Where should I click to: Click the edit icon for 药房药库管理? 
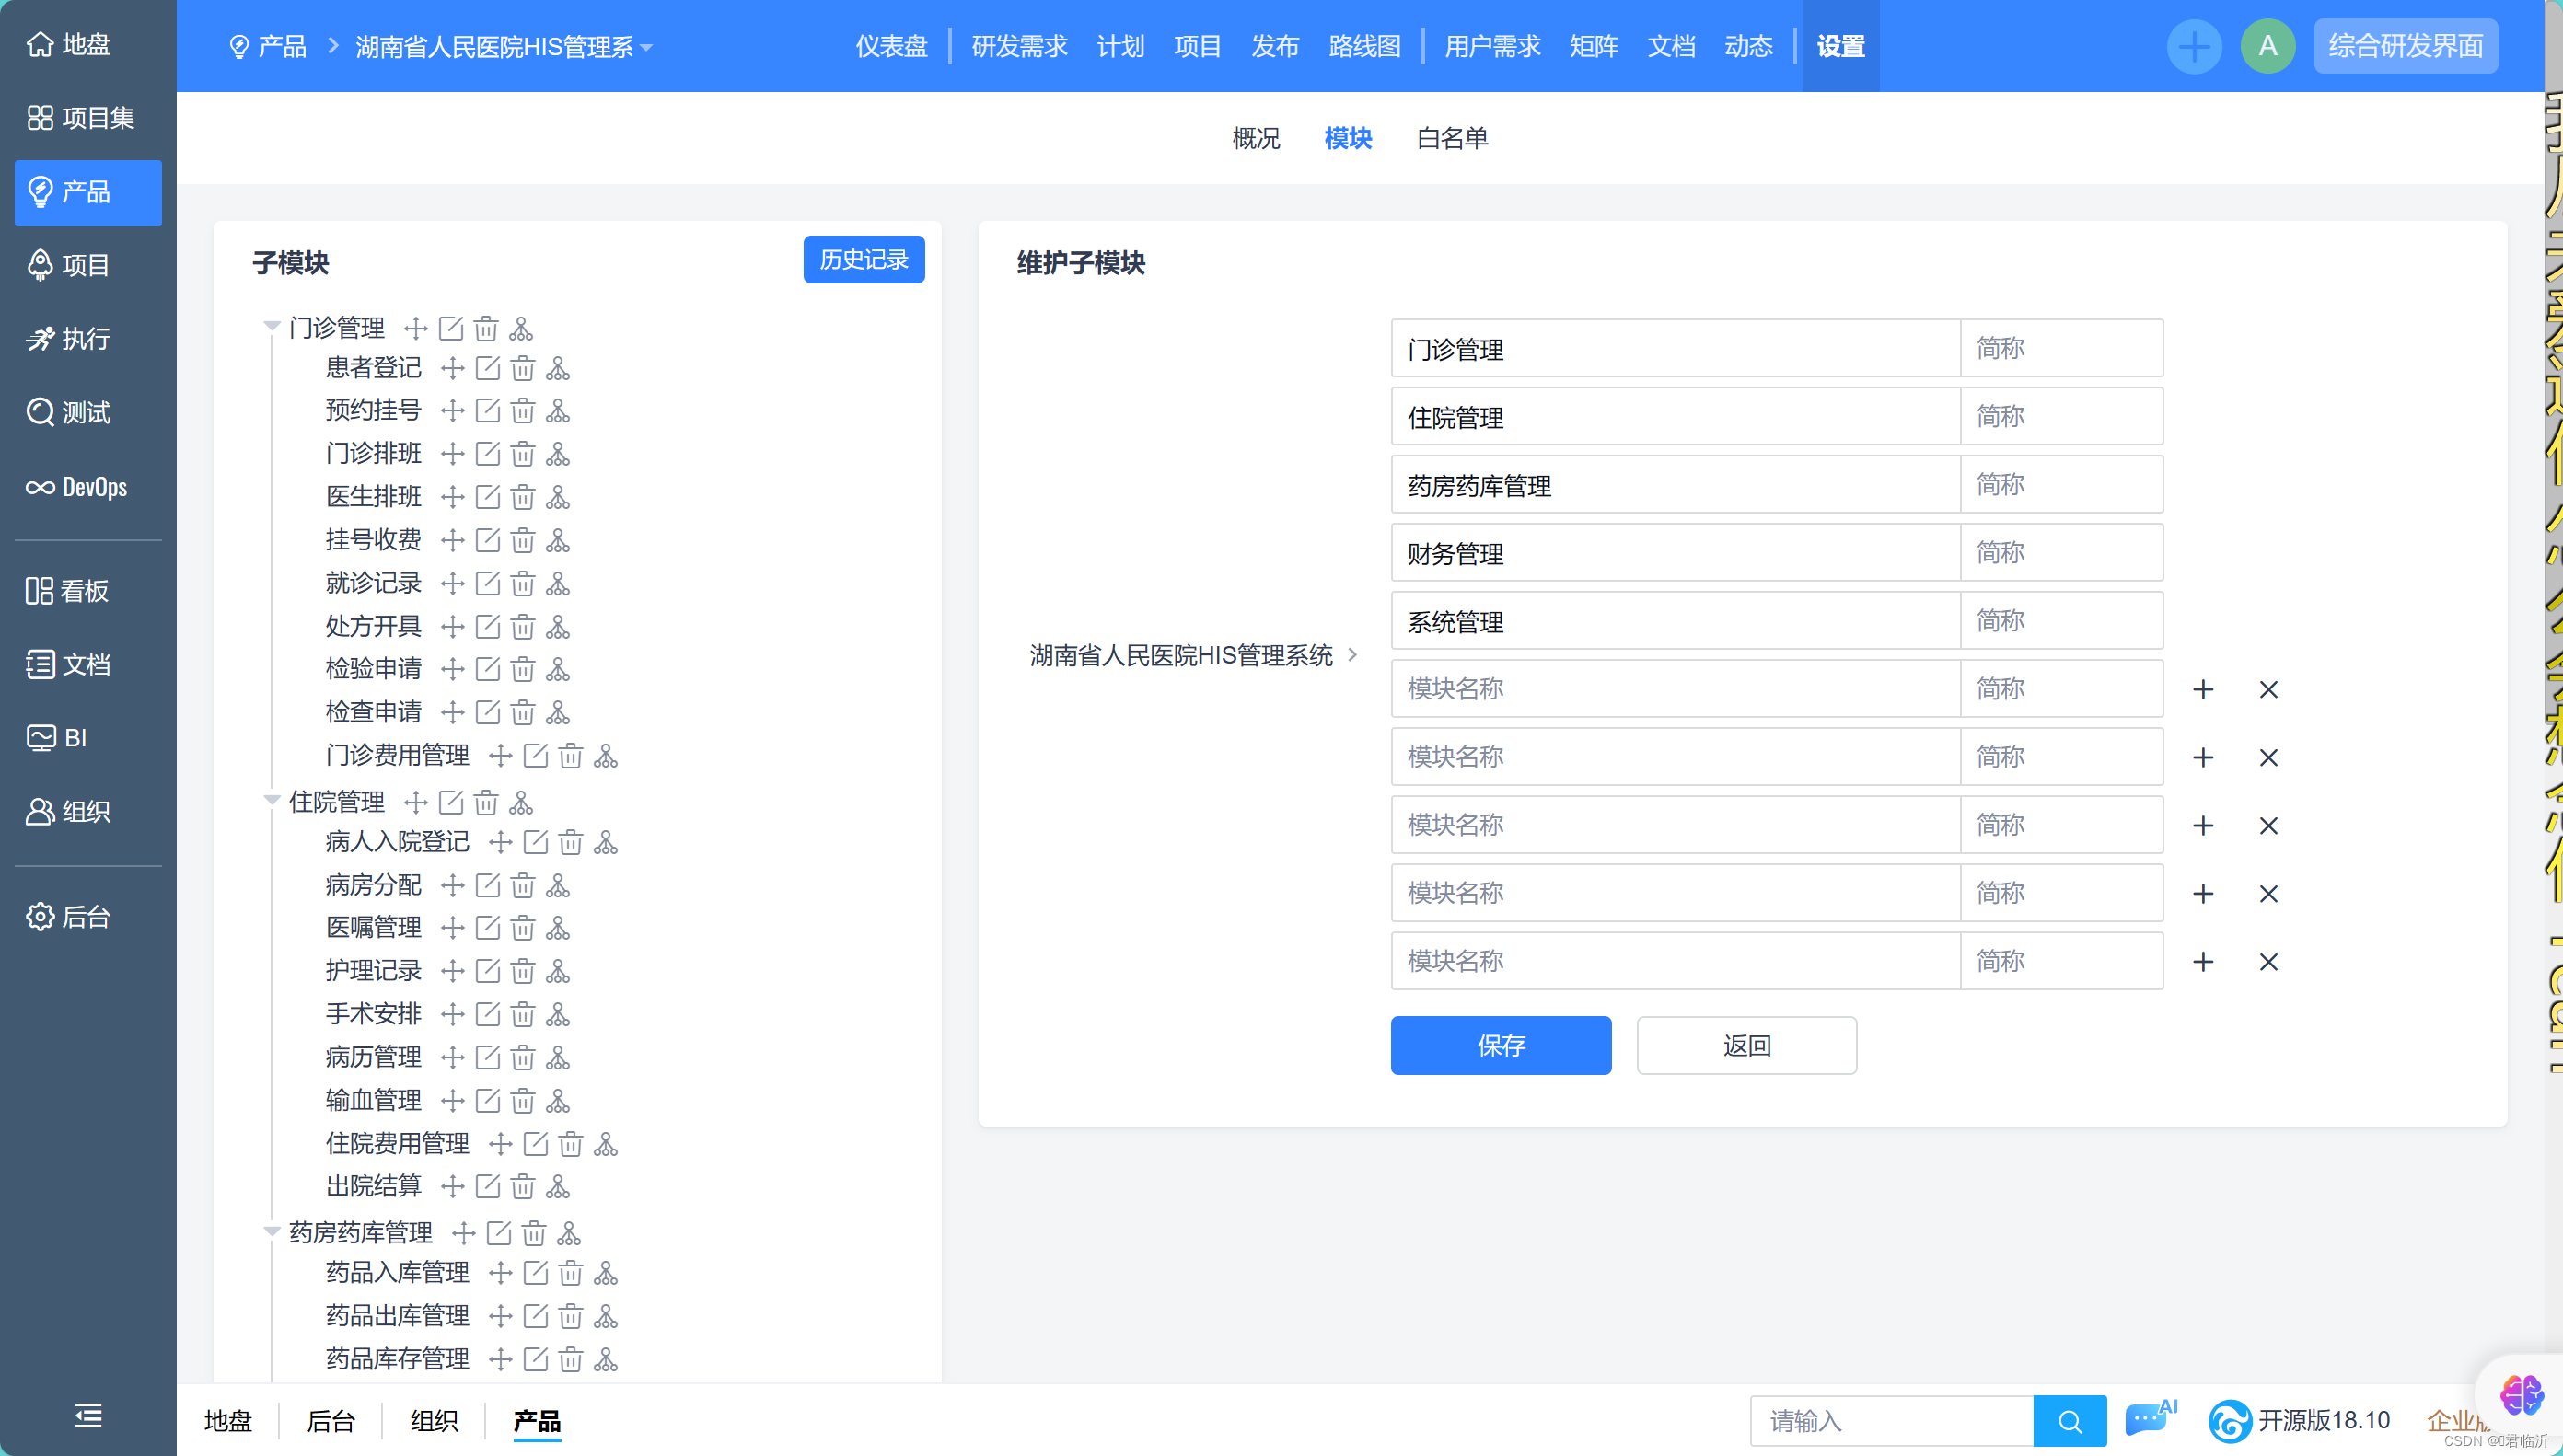(x=499, y=1233)
